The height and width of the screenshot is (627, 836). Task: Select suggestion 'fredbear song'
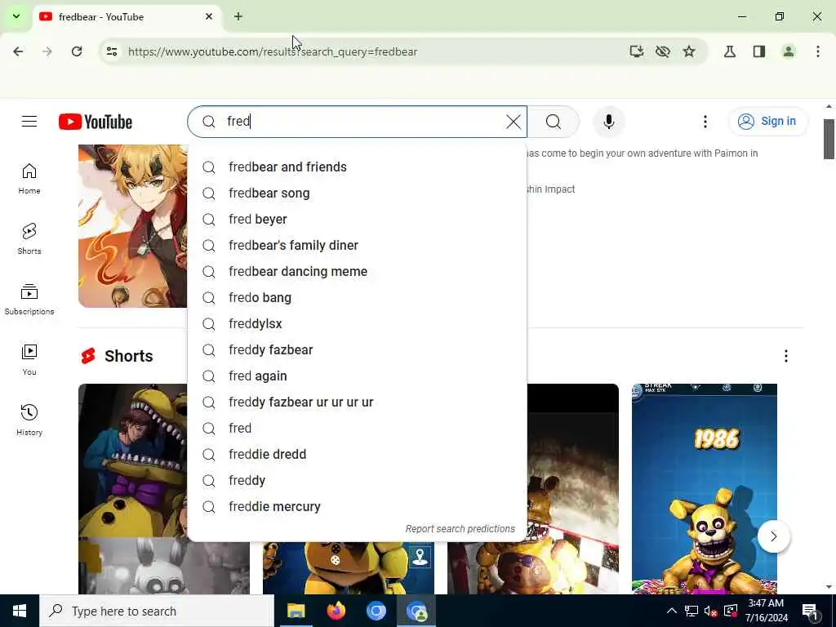[357, 193]
